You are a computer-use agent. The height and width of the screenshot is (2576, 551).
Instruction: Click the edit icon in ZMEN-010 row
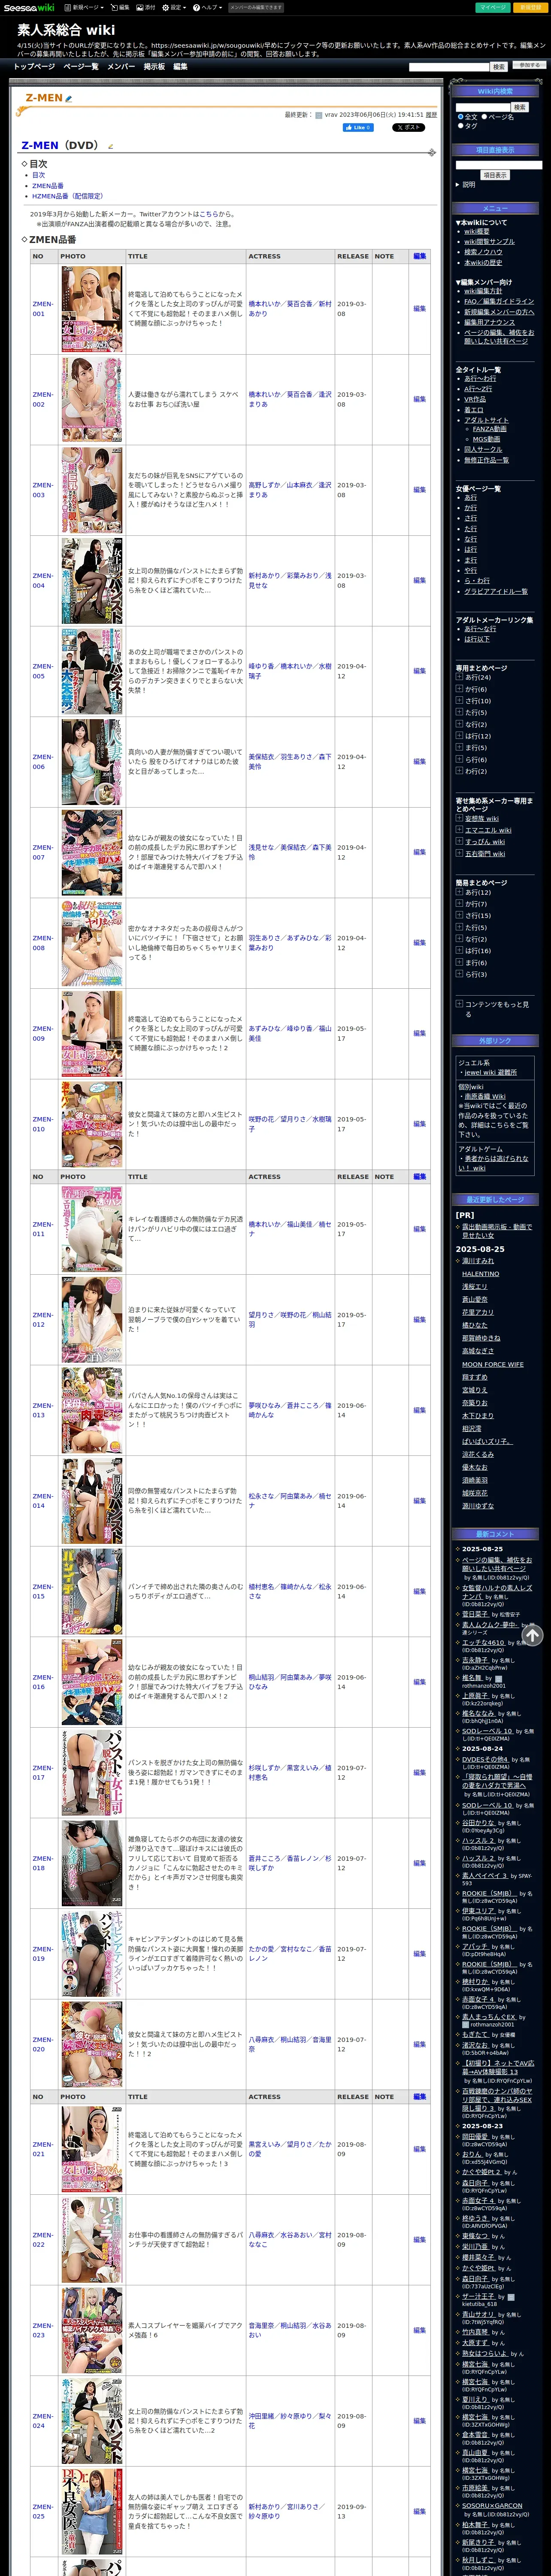(420, 1124)
